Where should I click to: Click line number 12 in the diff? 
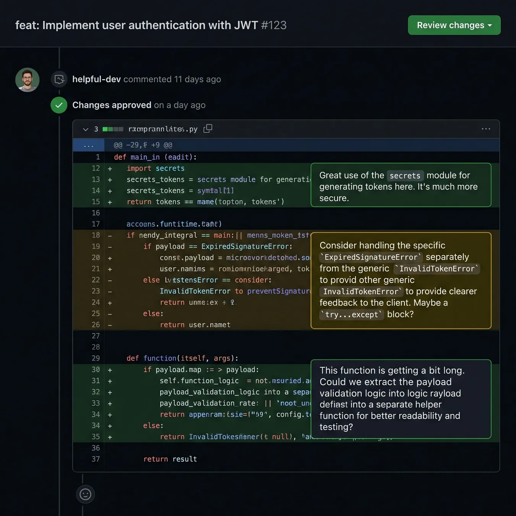pos(96,168)
